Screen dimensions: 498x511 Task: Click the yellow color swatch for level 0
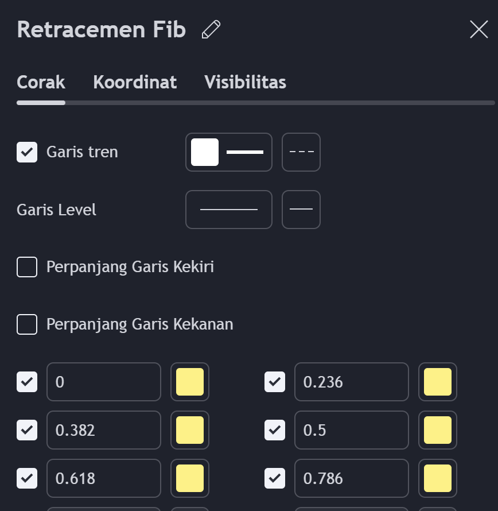point(190,382)
